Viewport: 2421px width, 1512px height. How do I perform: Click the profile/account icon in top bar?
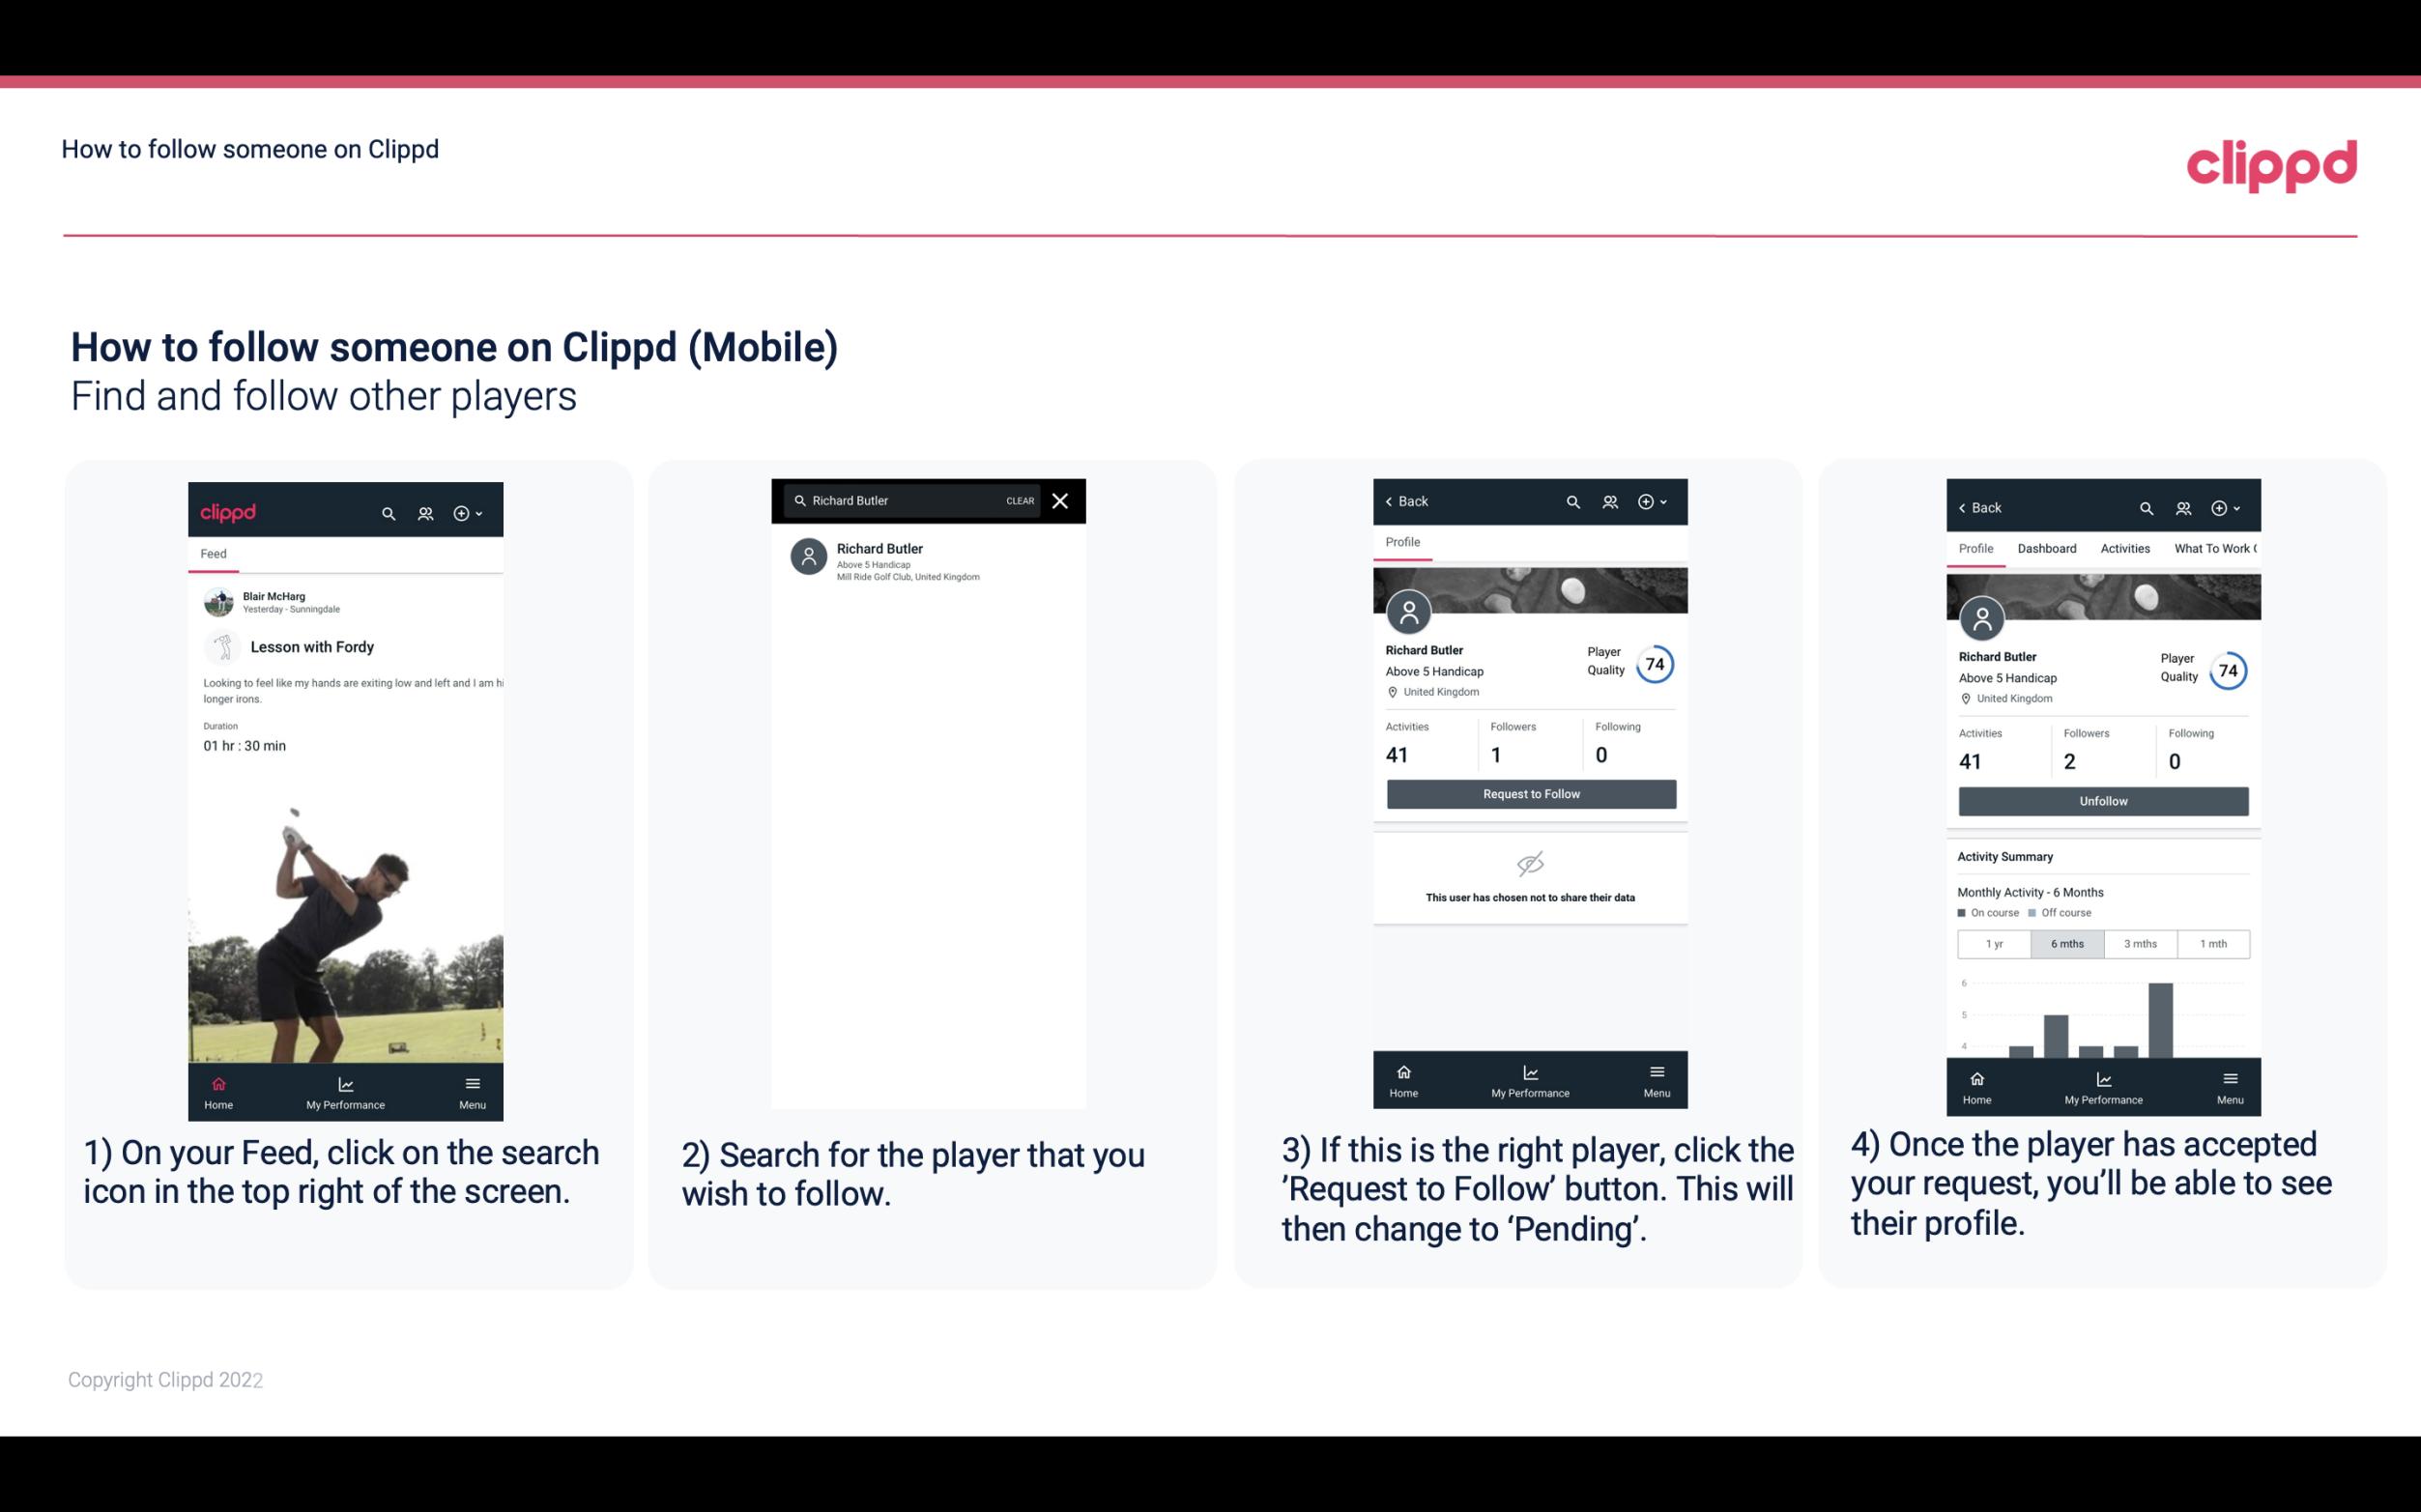(x=425, y=512)
